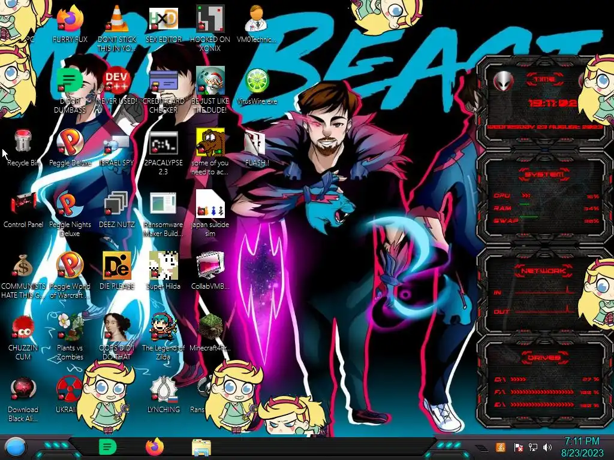Open Action Center flag tray icon
The width and height of the screenshot is (614, 460).
point(518,447)
